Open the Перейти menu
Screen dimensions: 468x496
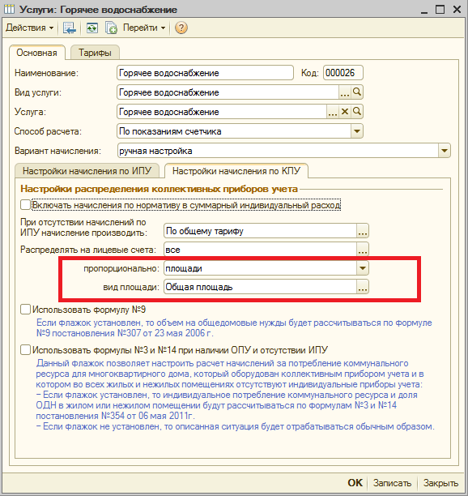pyautogui.click(x=144, y=28)
